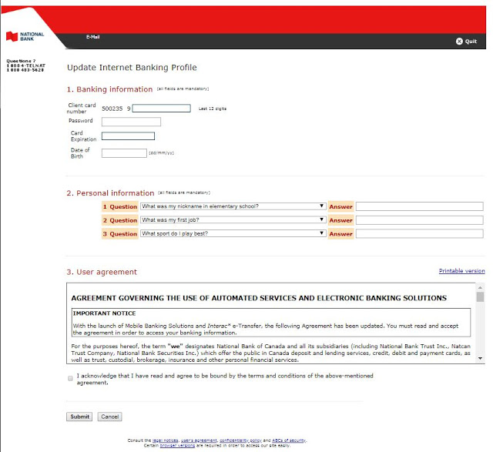
Task: Click the 1. Banking information heading
Action: pos(109,89)
